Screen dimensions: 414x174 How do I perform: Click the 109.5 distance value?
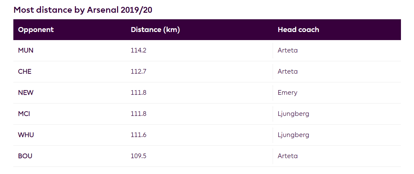pyautogui.click(x=139, y=156)
